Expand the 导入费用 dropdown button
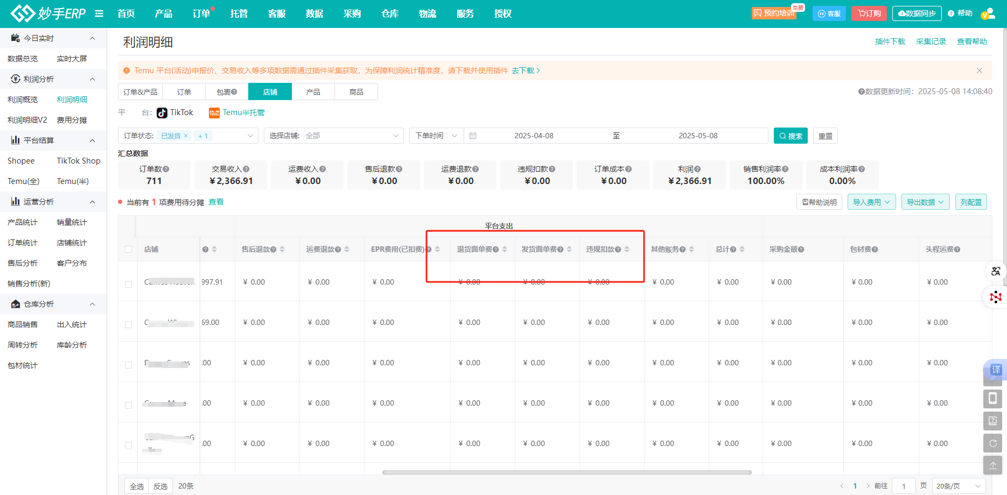This screenshot has height=495, width=1007. (871, 202)
